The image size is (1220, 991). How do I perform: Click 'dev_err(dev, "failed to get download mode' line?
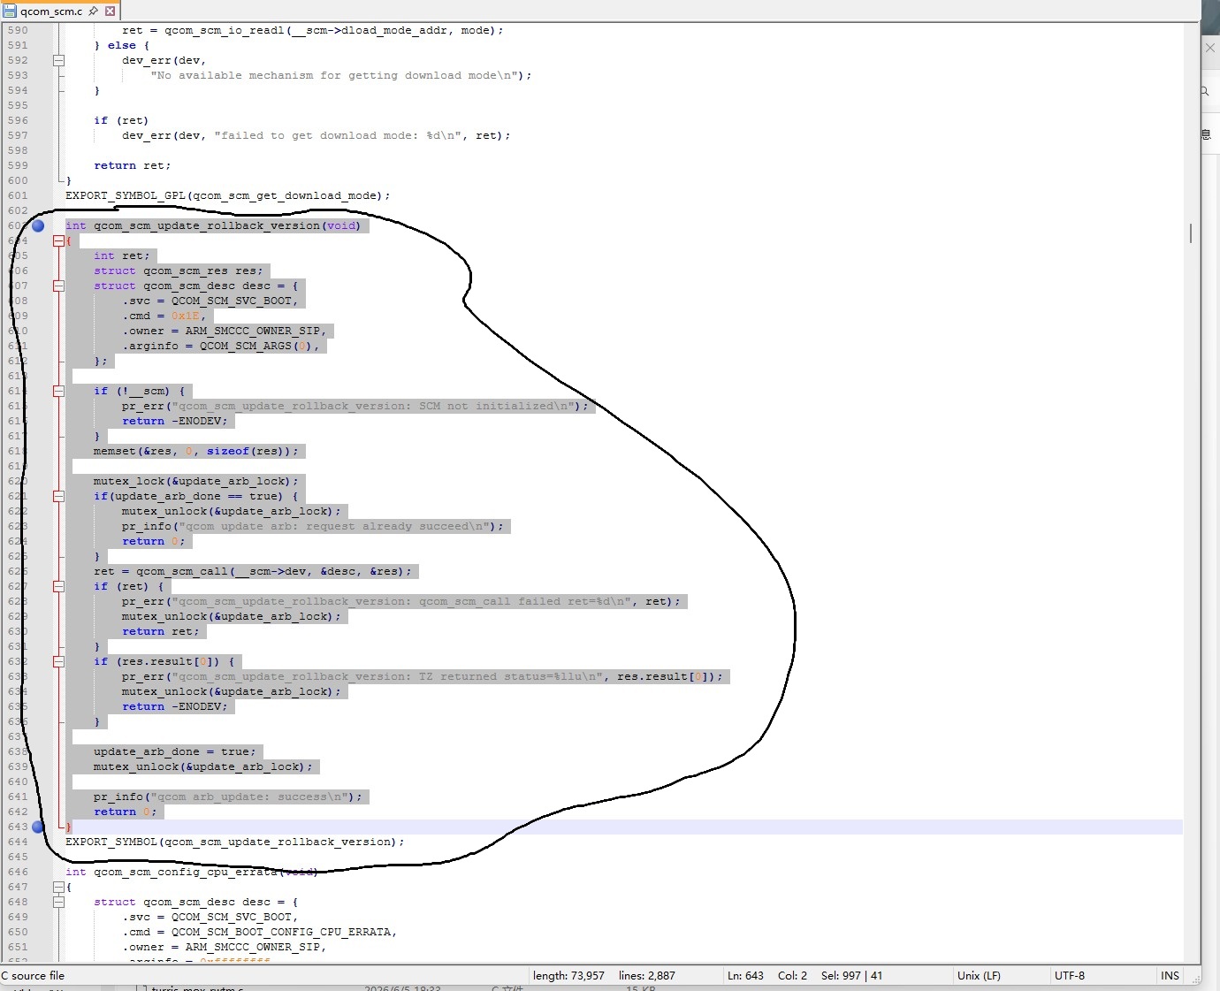(316, 135)
